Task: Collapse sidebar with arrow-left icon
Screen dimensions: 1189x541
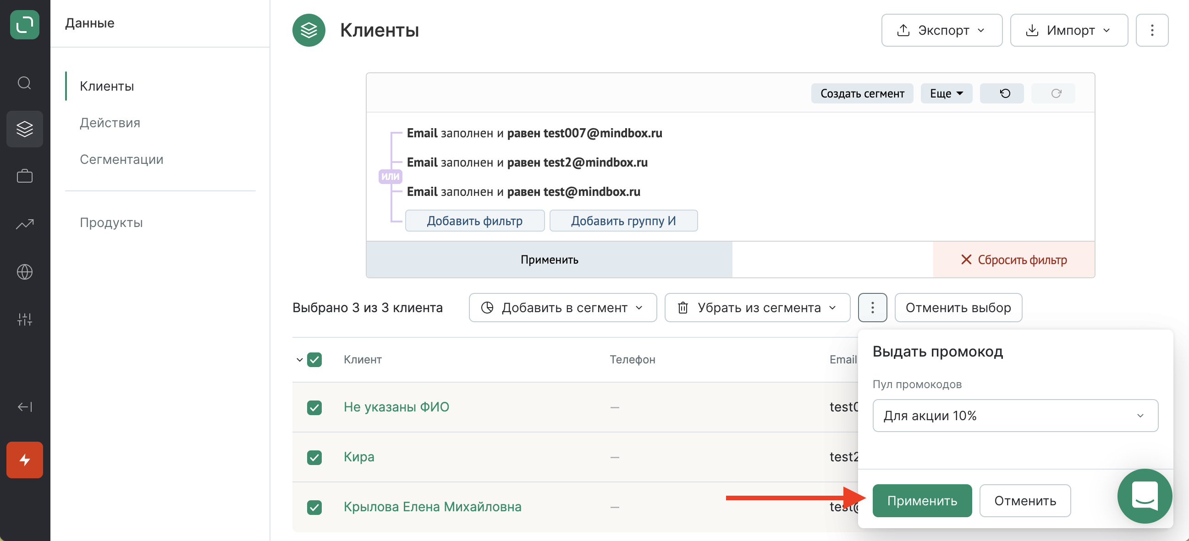Action: click(x=24, y=406)
